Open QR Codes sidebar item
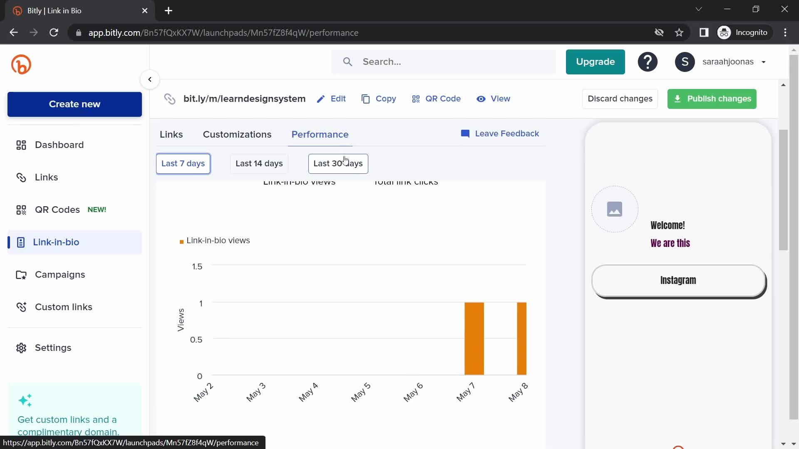Image resolution: width=799 pixels, height=449 pixels. [x=74, y=210]
